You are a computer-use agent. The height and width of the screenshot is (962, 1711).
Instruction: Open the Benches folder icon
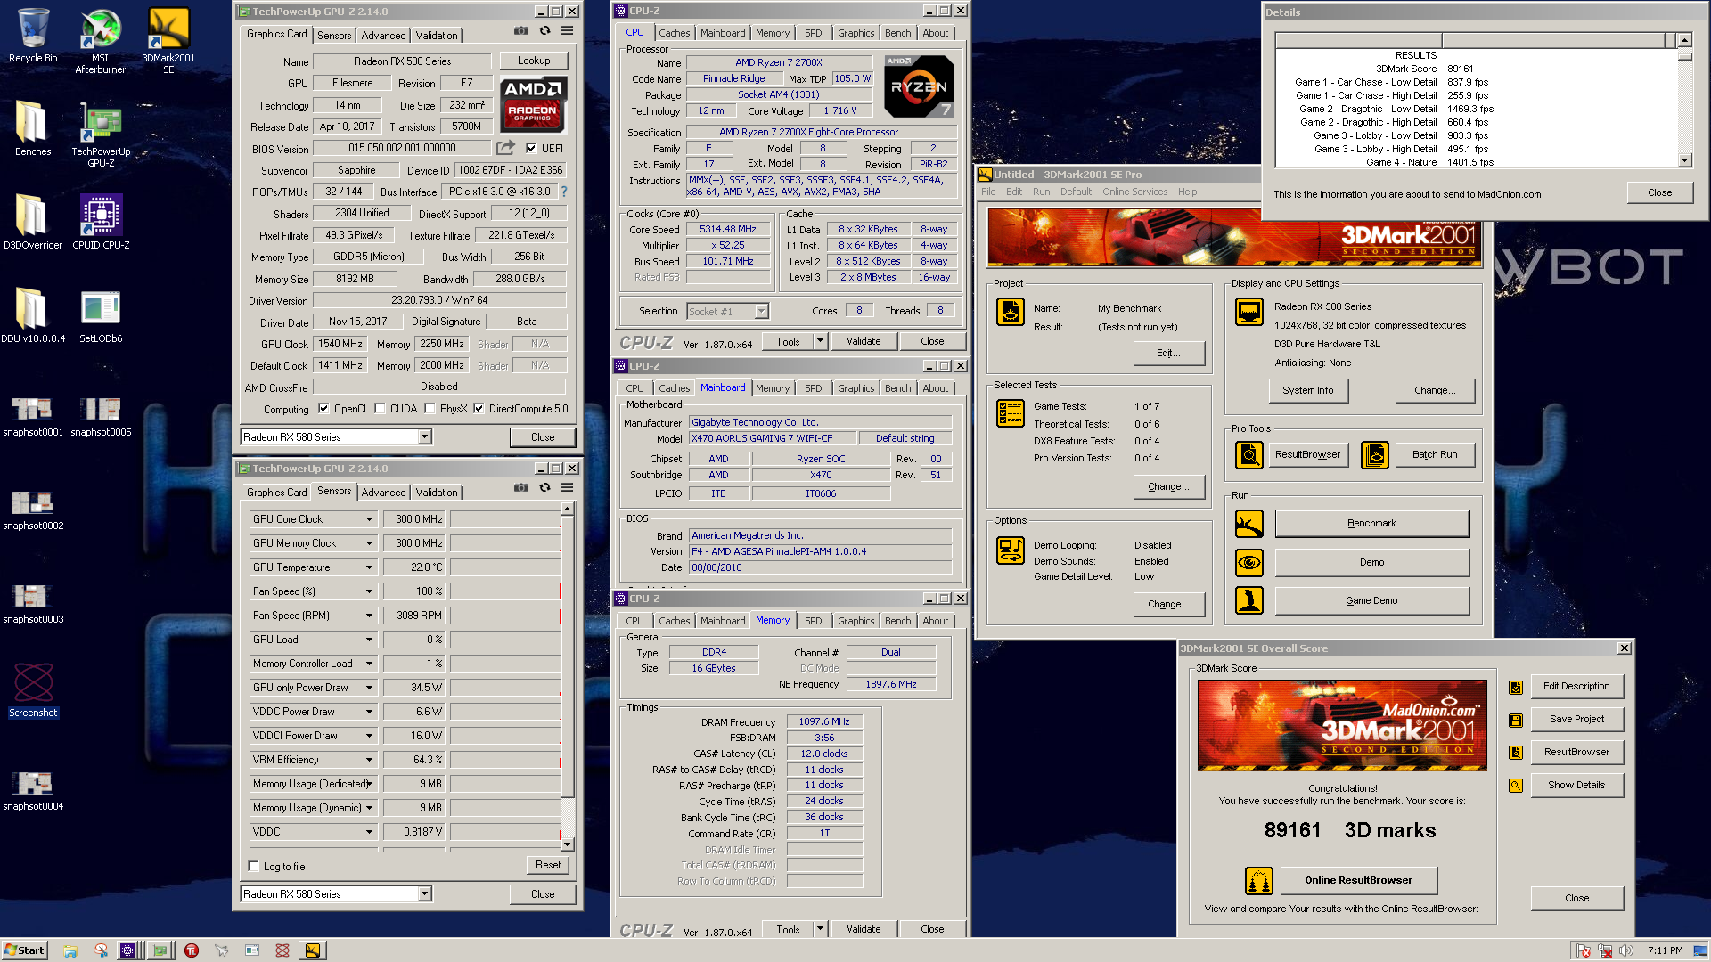(33, 128)
